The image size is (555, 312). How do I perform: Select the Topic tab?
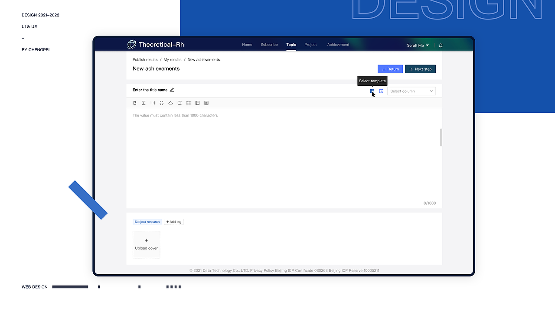(291, 45)
